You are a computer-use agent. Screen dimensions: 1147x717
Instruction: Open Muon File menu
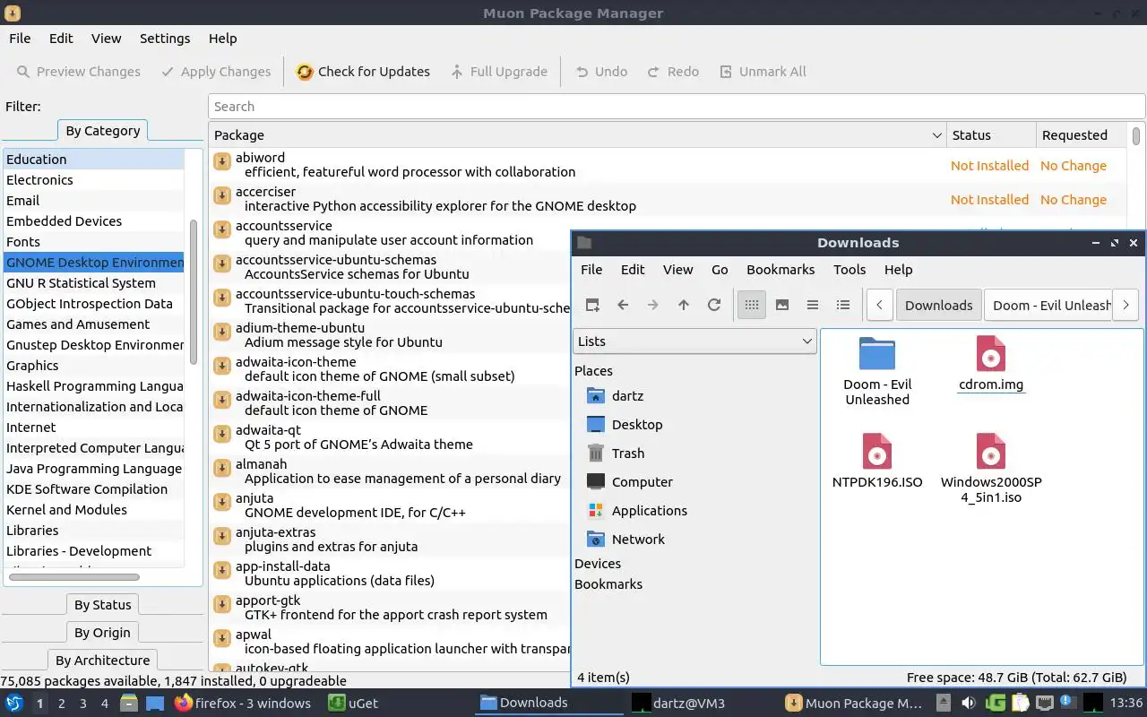click(20, 39)
